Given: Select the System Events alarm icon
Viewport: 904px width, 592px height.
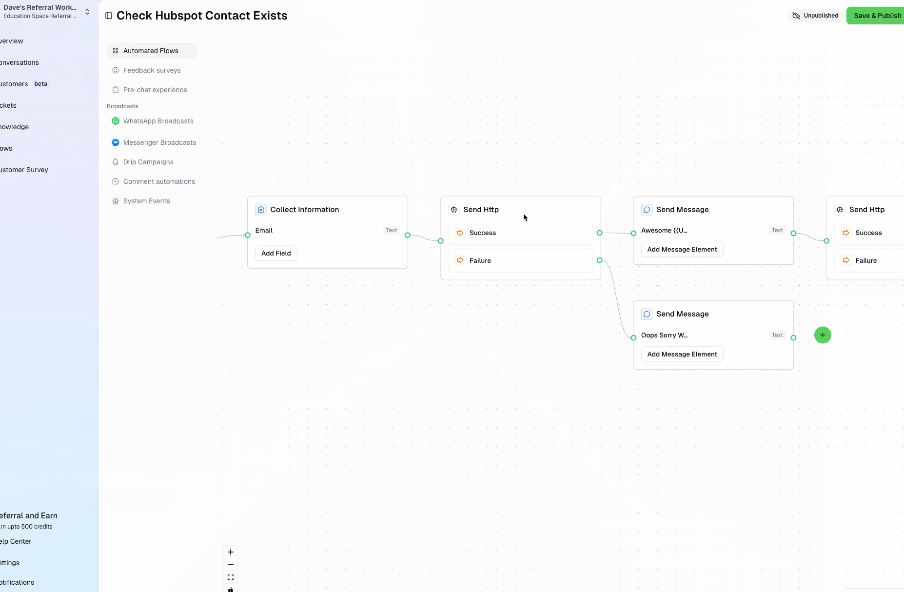Looking at the screenshot, I should click(x=115, y=200).
